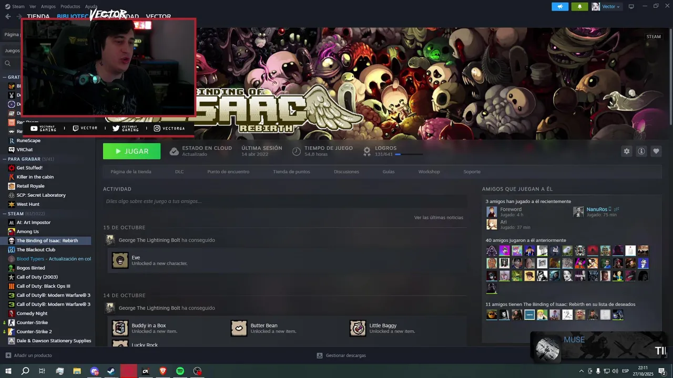This screenshot has height=378, width=673.
Task: Click the NanuRos friend name
Action: click(x=597, y=209)
